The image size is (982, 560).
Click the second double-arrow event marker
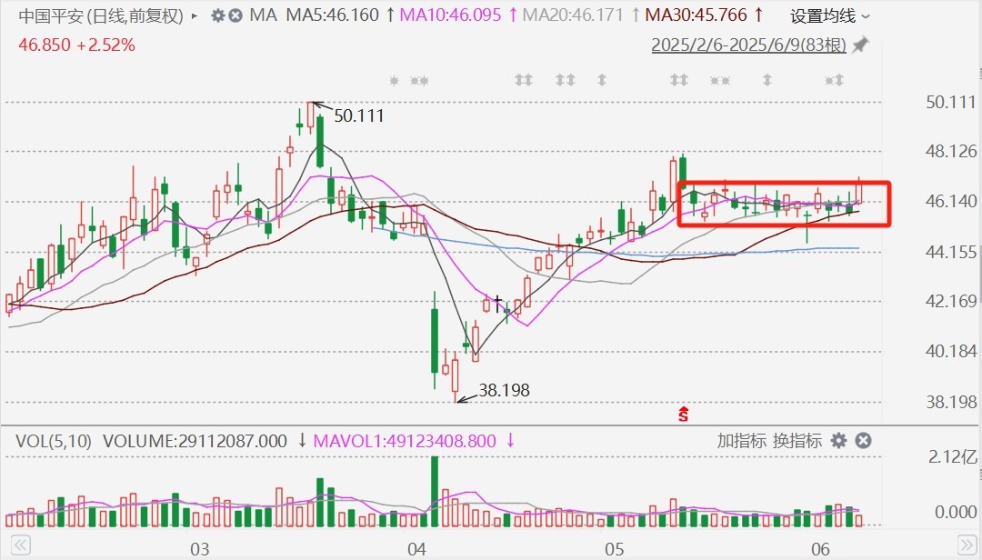pos(565,80)
